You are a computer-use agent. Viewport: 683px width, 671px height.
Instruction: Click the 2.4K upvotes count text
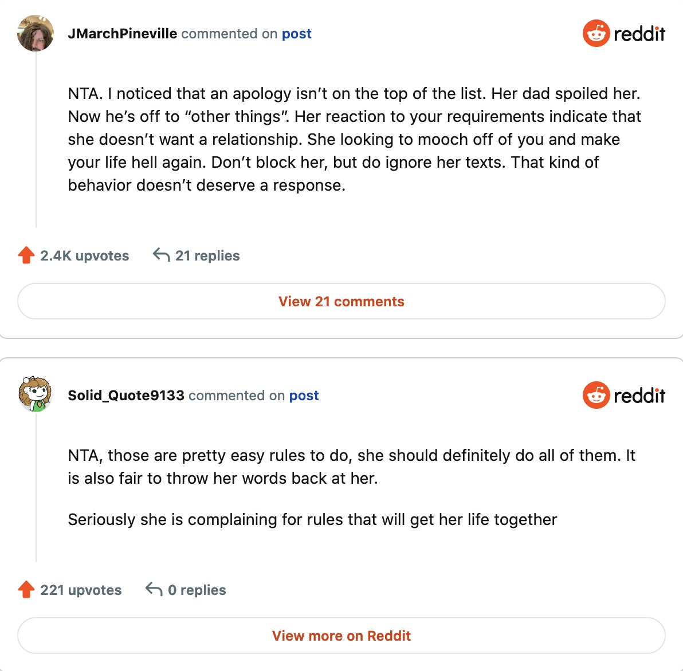click(x=85, y=256)
